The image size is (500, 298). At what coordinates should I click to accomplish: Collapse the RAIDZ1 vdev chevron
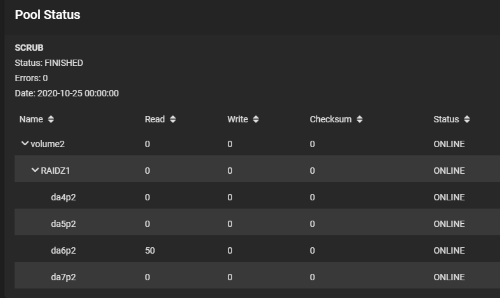(x=36, y=171)
